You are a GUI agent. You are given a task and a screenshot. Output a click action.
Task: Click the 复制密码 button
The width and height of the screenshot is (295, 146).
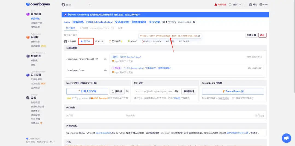tap(189, 91)
